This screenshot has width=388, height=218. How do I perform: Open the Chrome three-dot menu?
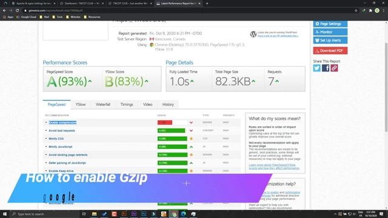pos(384,11)
